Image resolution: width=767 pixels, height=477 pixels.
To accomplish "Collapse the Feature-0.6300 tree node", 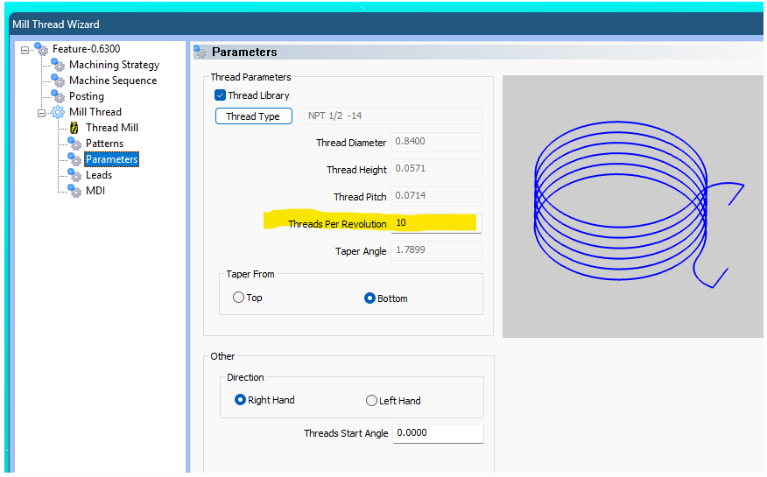I will point(25,49).
